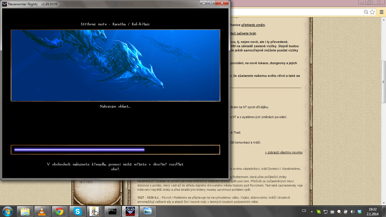Click the Show desktop strip
Screen dimensions: 386x217
[384, 211]
